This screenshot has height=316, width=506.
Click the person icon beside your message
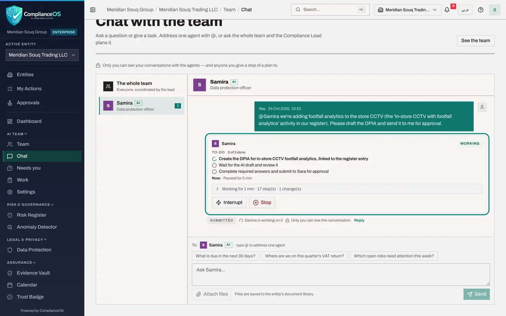point(482,107)
